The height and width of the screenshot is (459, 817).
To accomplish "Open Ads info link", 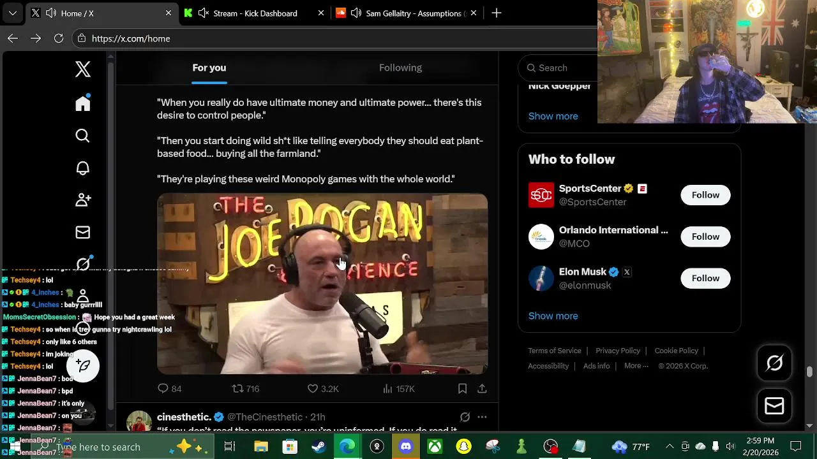I will (x=596, y=366).
